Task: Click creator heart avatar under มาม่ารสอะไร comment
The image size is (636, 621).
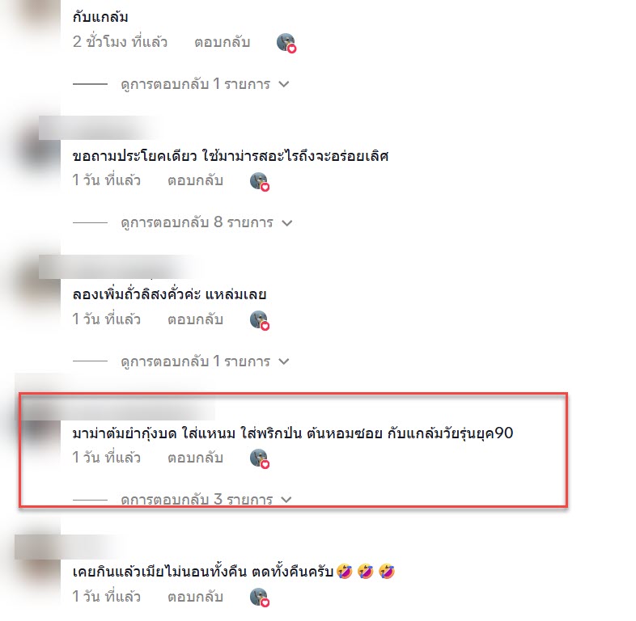Action: point(260,182)
